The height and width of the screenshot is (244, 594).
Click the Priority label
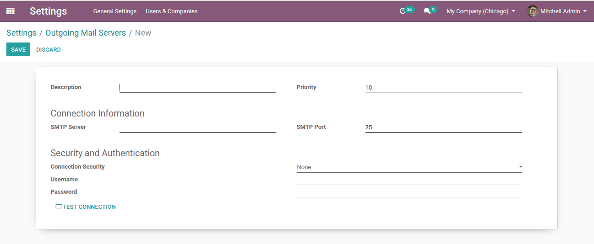tap(306, 87)
